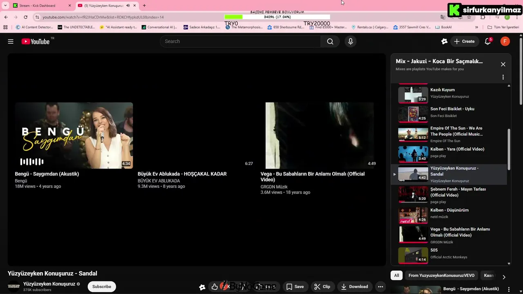Create a Clip of the video
Screen dimensions: 523x294
tap(322, 287)
